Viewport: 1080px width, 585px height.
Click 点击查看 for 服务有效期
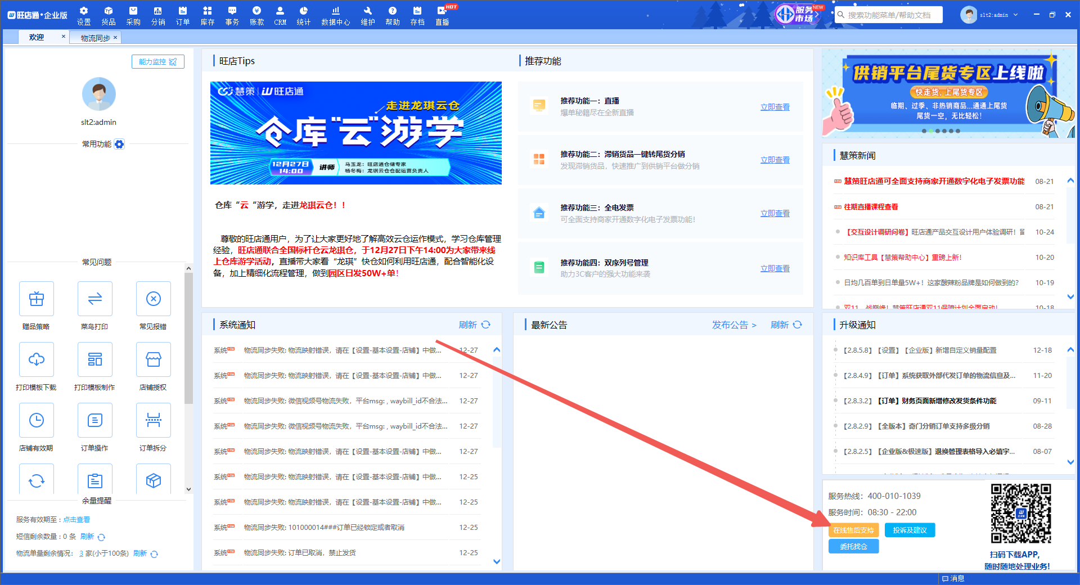click(76, 520)
